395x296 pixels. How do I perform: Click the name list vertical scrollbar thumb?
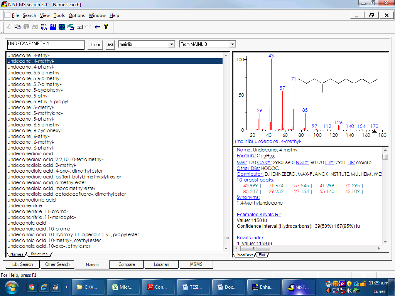point(226,238)
